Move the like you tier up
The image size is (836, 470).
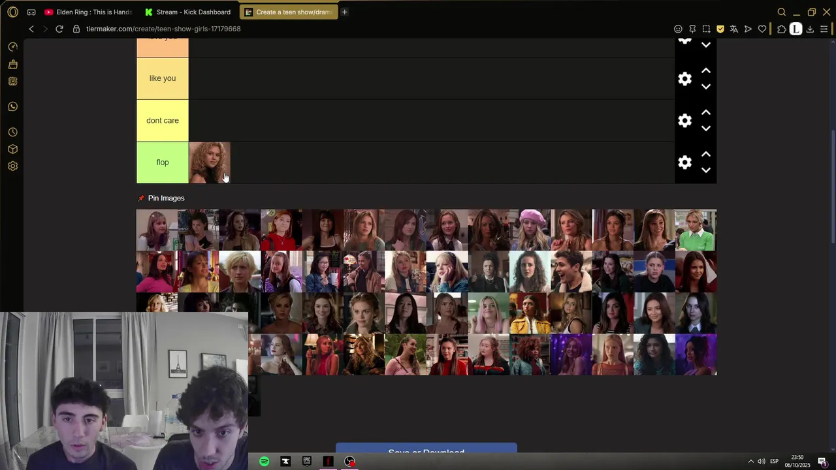point(706,70)
